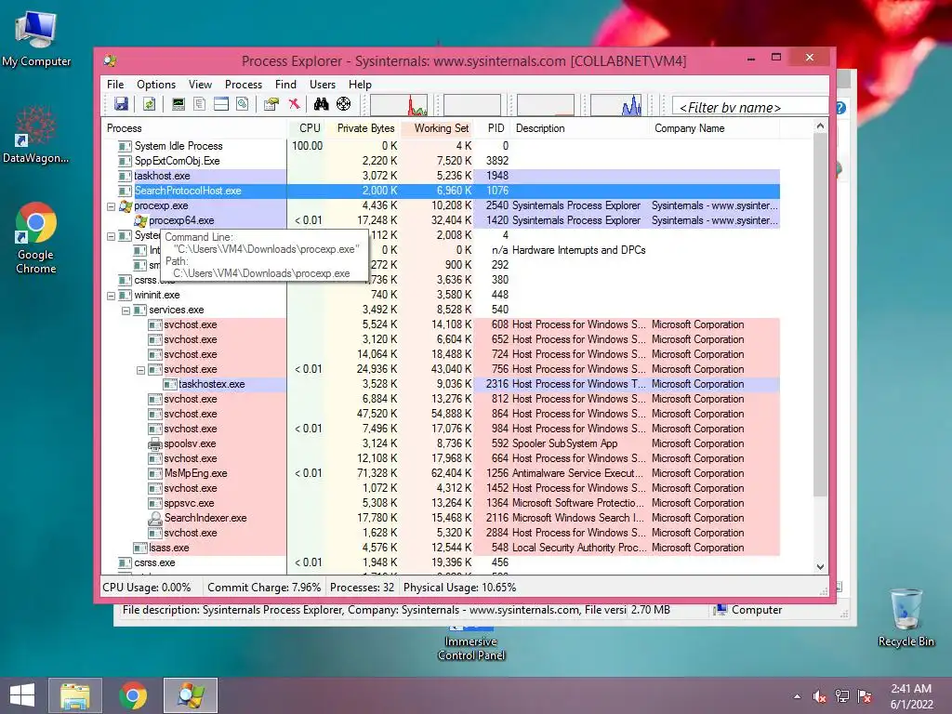
Task: Select the procexp64.exe process
Action: pyautogui.click(x=440, y=220)
